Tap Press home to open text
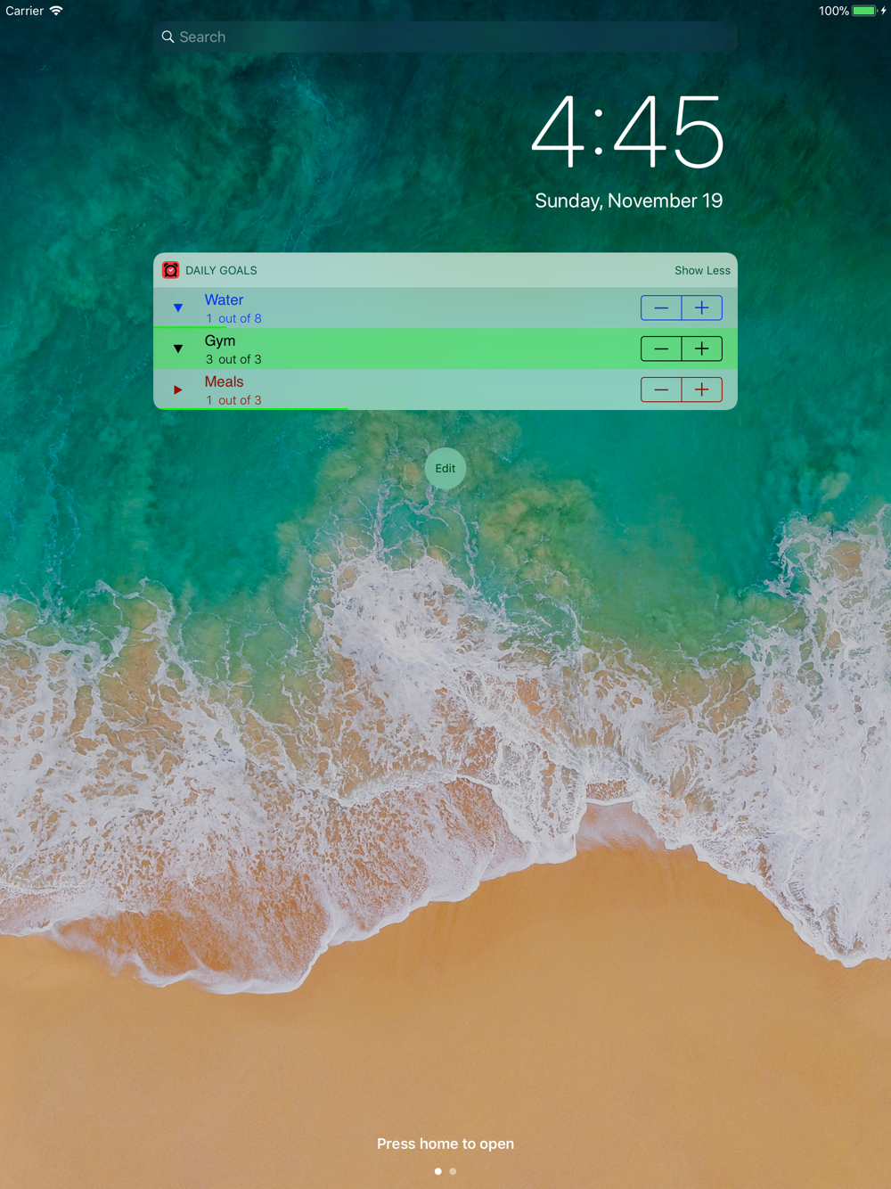The image size is (891, 1189). 445,1144
